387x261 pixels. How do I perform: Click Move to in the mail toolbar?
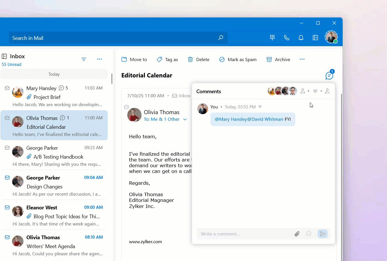pos(134,59)
